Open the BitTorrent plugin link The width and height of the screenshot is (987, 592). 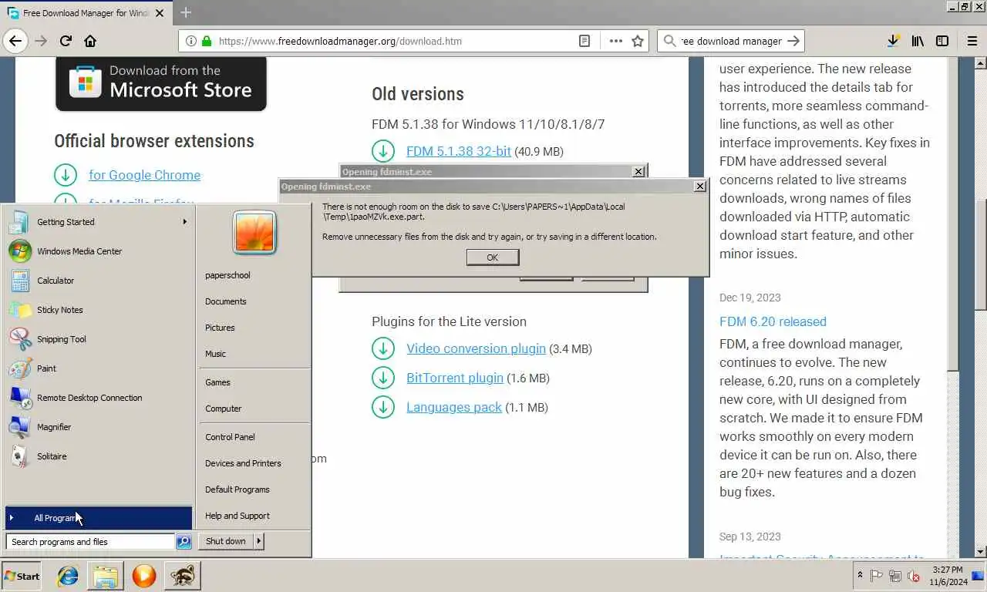[455, 378]
